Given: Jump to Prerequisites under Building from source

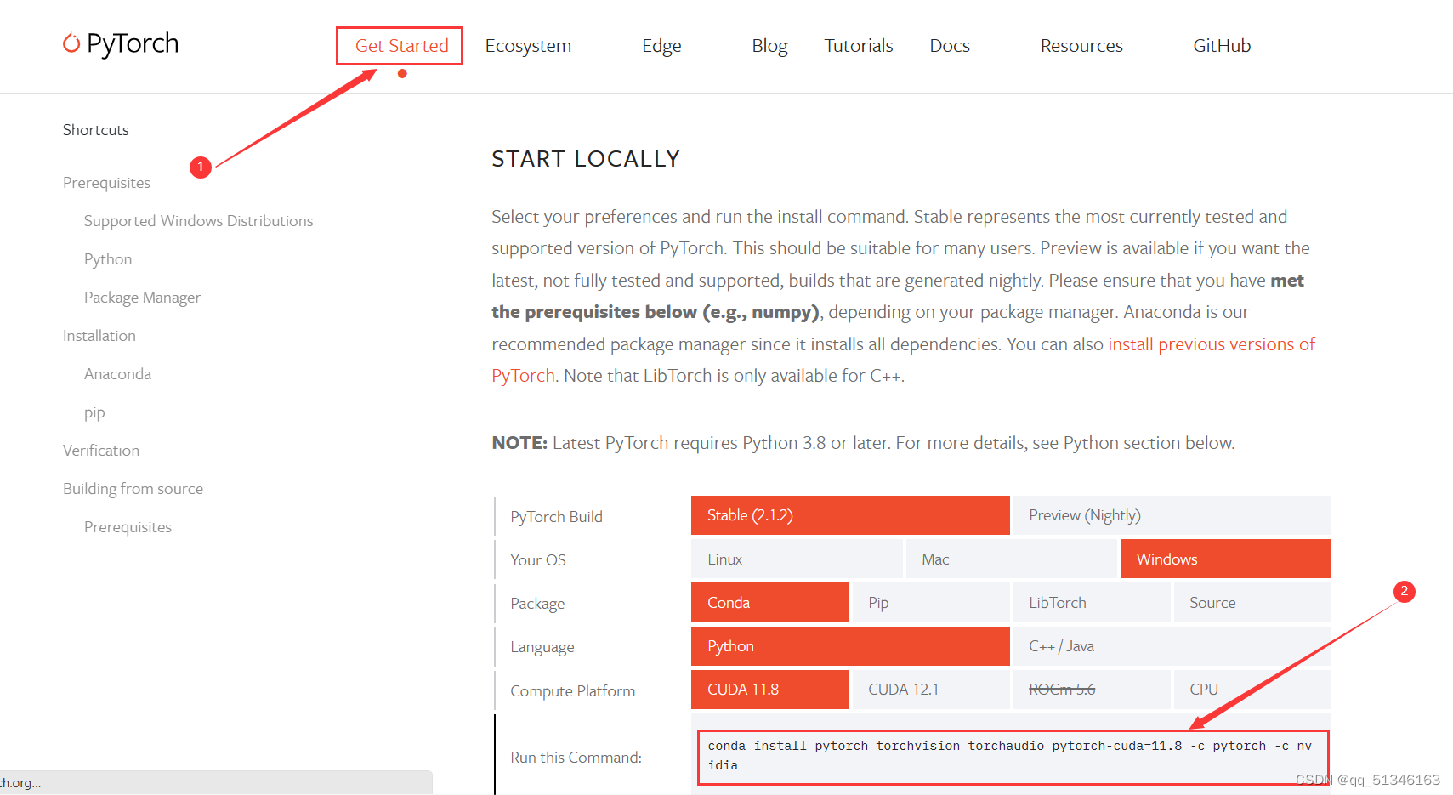Looking at the screenshot, I should (128, 527).
